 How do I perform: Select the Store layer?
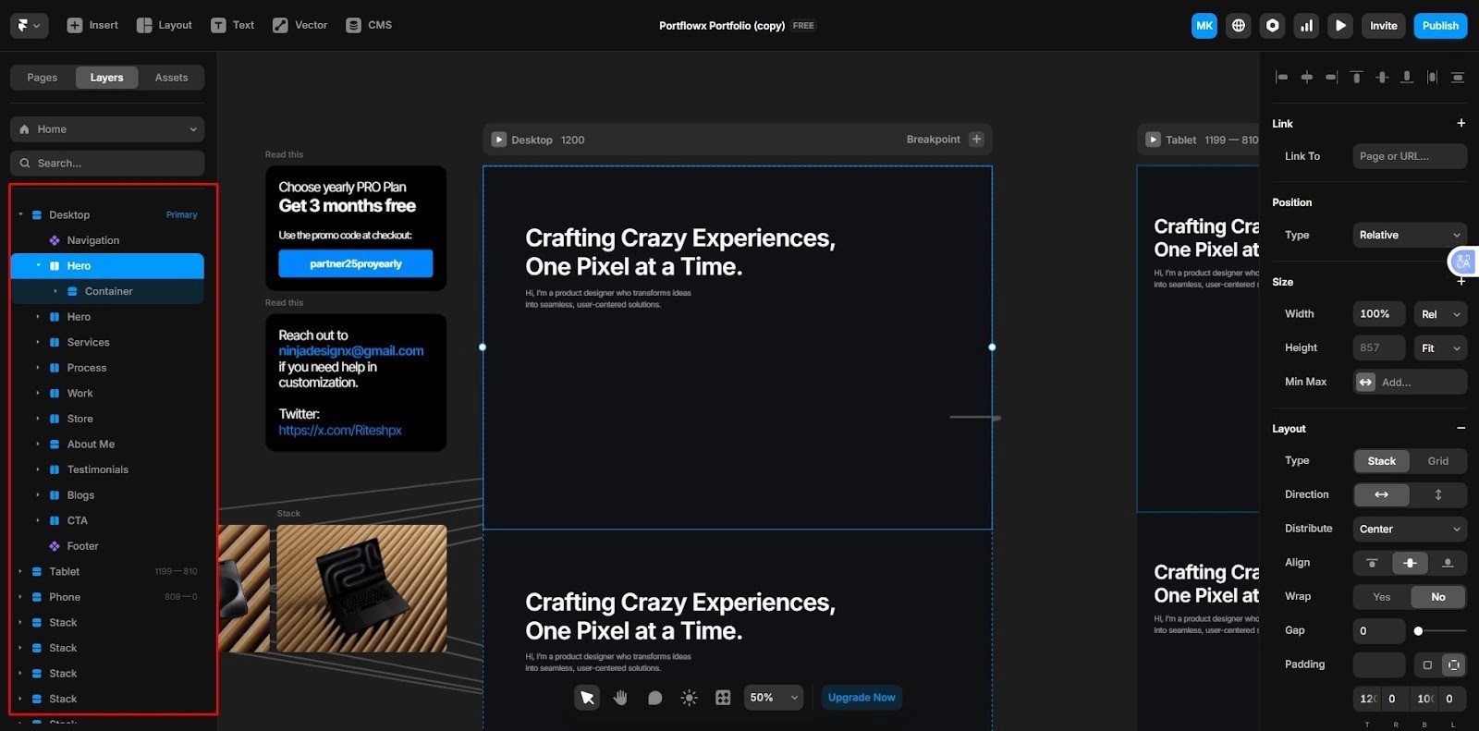pos(80,419)
